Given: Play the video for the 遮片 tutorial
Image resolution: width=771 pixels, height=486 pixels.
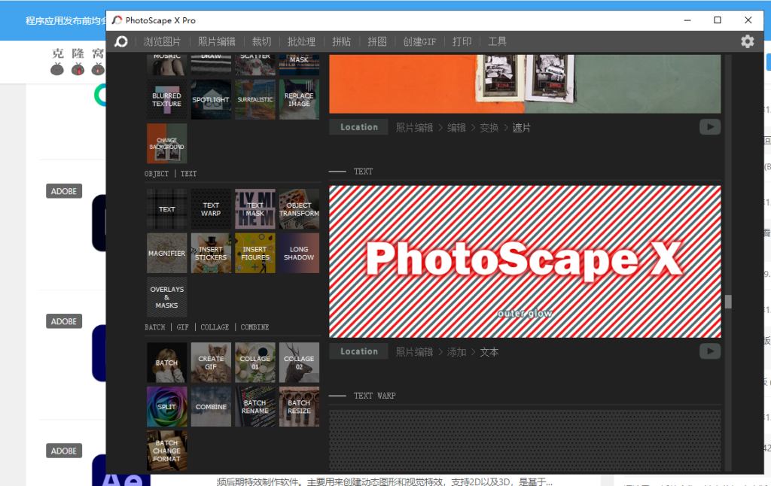Looking at the screenshot, I should coord(710,127).
